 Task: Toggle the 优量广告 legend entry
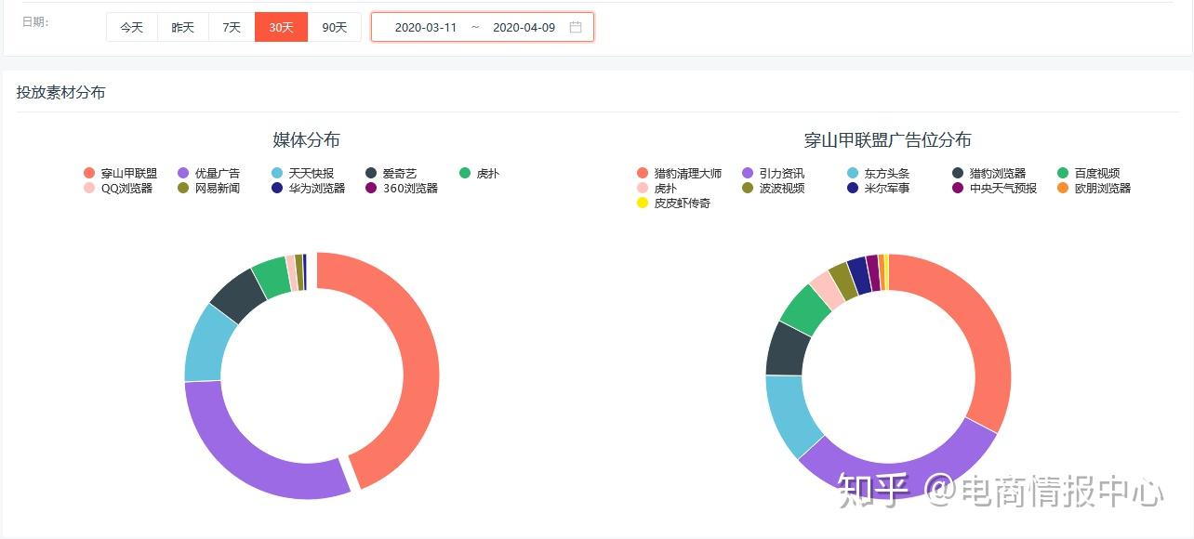pos(208,173)
